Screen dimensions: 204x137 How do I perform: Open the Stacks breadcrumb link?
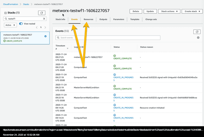[x=26, y=4]
